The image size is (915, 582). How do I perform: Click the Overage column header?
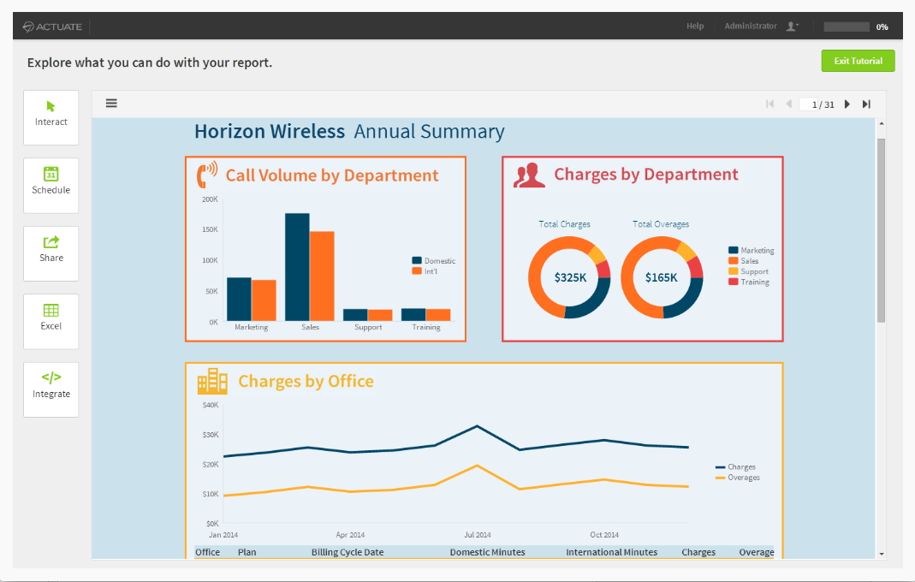(757, 552)
